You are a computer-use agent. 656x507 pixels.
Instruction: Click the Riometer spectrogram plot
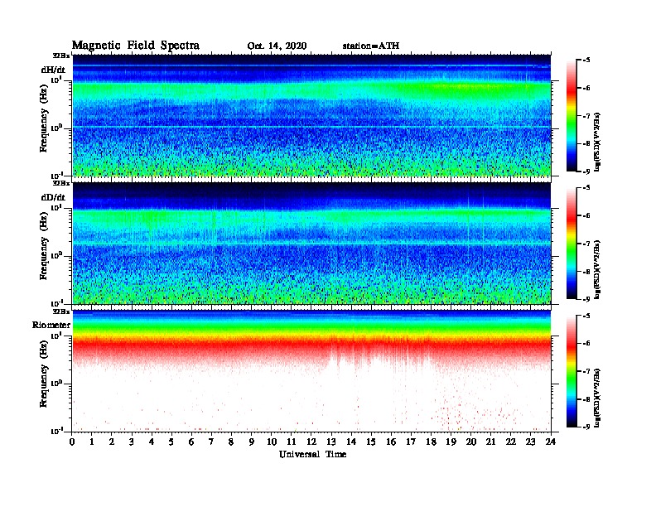click(x=311, y=371)
